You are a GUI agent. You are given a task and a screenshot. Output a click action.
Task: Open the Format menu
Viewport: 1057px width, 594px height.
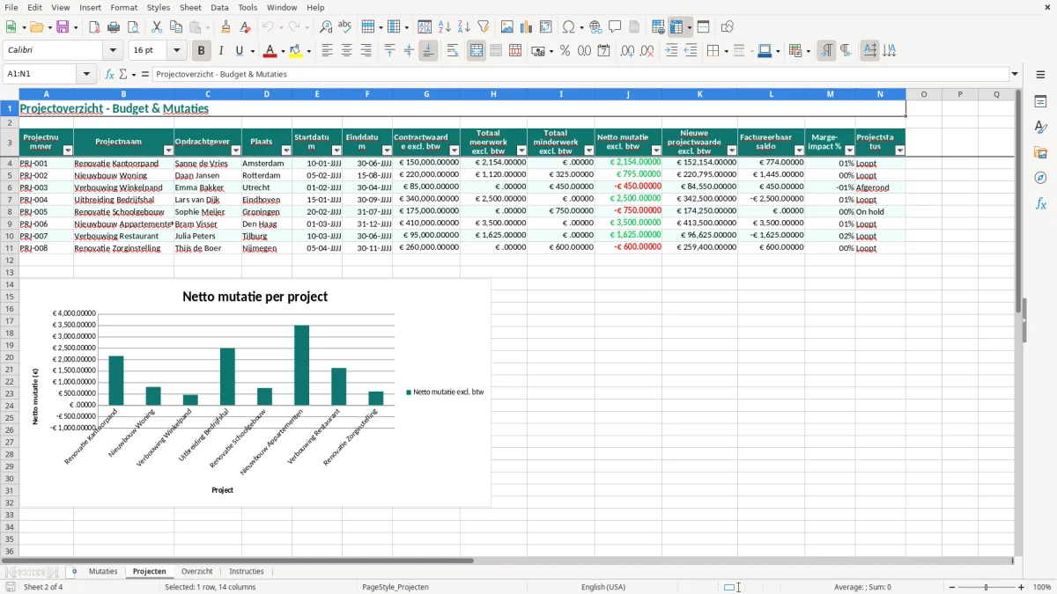pos(123,7)
